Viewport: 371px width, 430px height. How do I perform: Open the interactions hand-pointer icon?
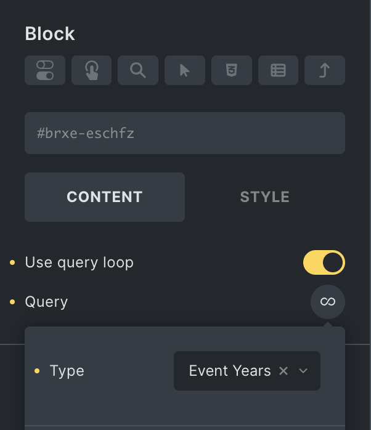(x=91, y=70)
